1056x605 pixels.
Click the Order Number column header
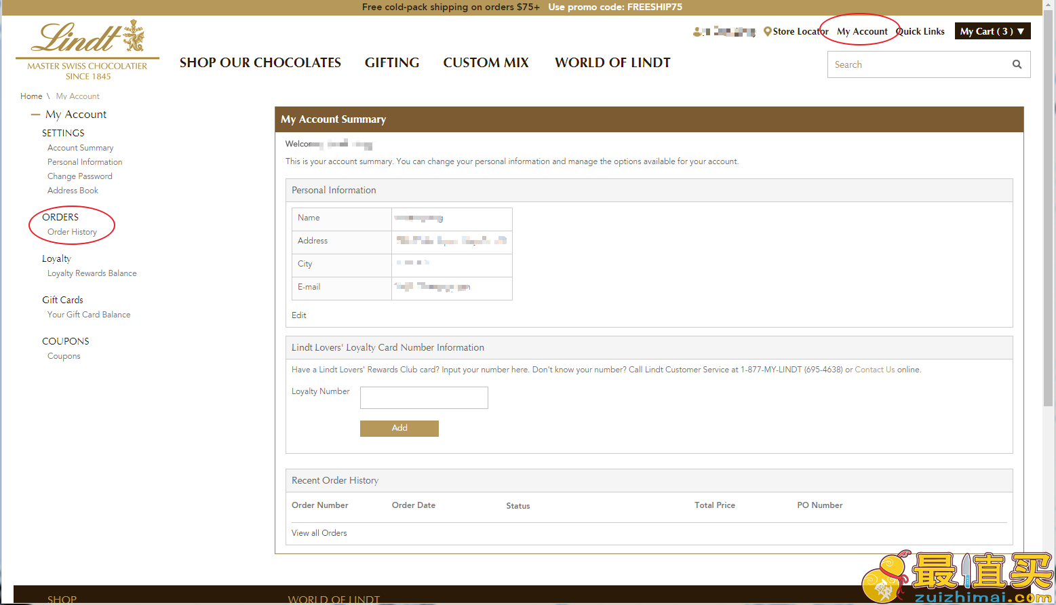tap(320, 505)
